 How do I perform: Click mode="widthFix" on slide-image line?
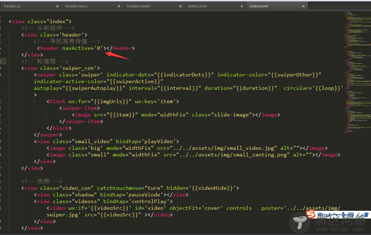tap(165, 115)
